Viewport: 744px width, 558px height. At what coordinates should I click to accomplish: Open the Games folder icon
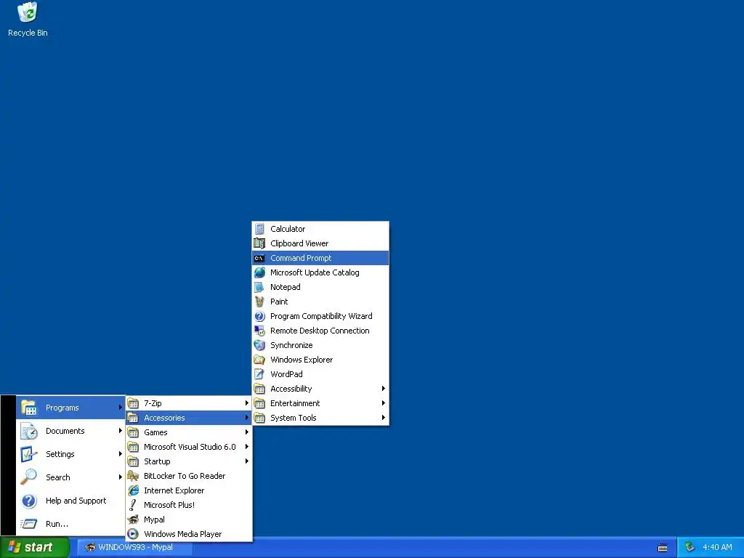(x=134, y=432)
